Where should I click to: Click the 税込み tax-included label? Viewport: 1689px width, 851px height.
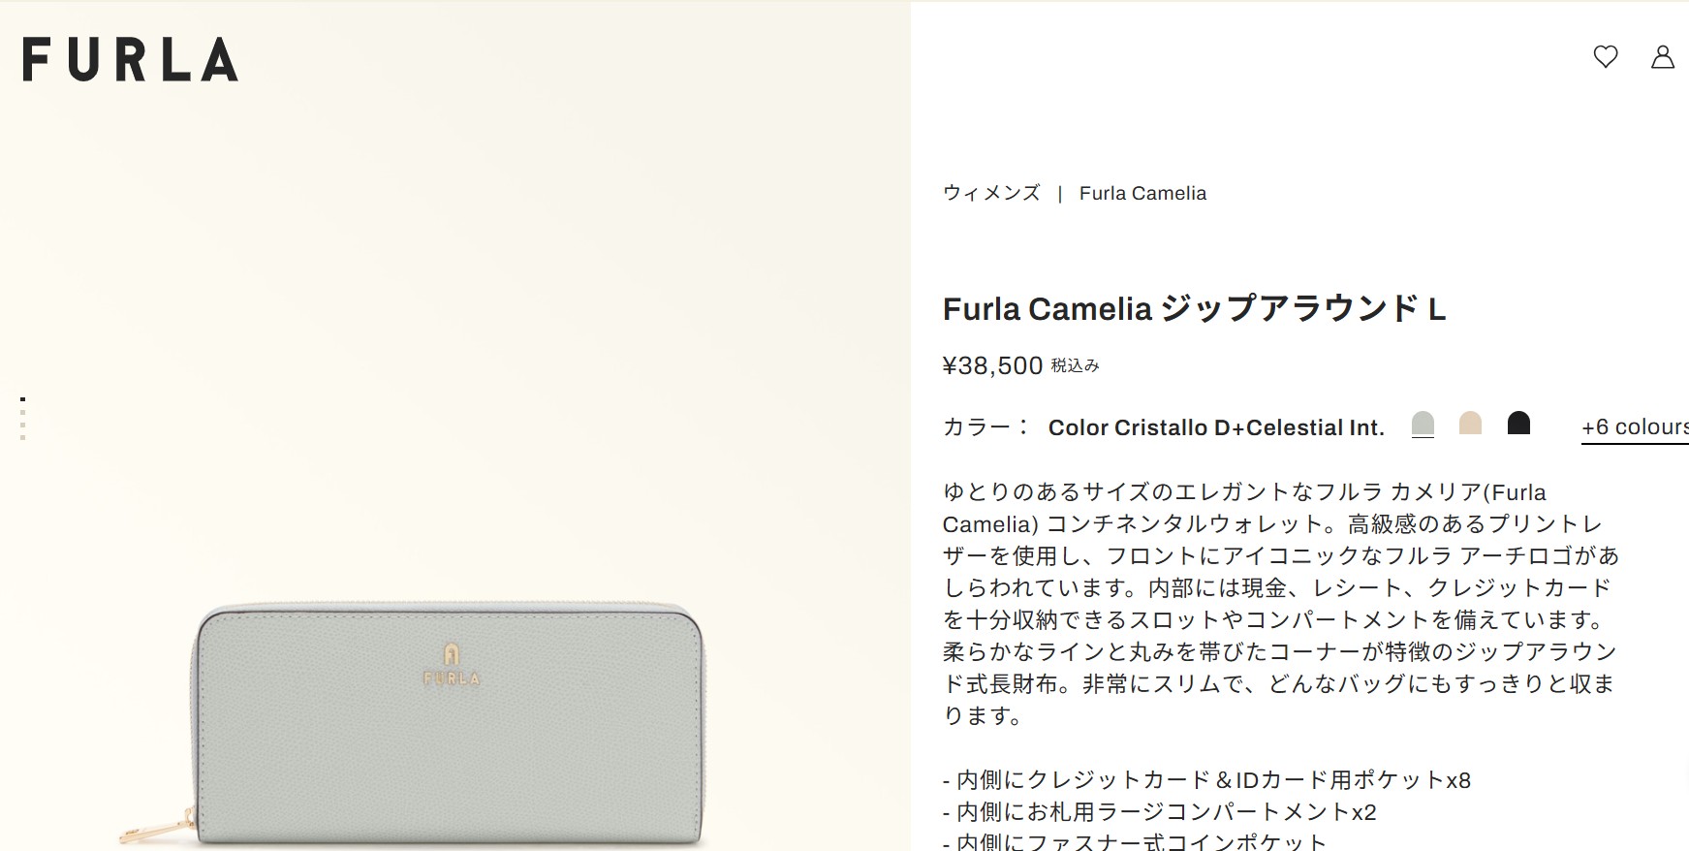point(1076,365)
